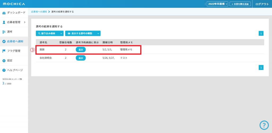Click the paper plane notification icon
This screenshot has width=272, height=133.
pos(4,41)
